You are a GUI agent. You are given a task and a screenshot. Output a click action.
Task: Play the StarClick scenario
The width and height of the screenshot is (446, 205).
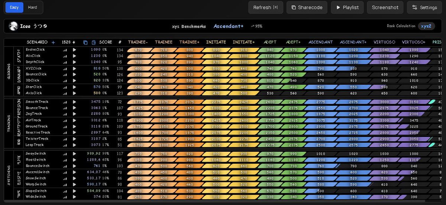[74, 87]
